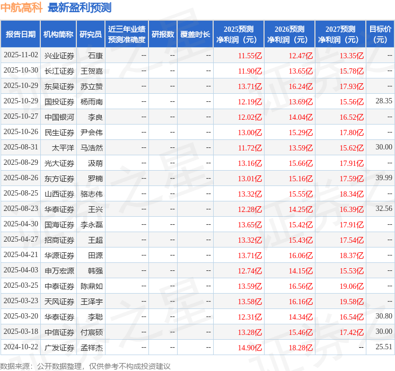Screen dimensions: 395x371
Task: Select the 2025预测净利润 column header
Action: [239, 34]
